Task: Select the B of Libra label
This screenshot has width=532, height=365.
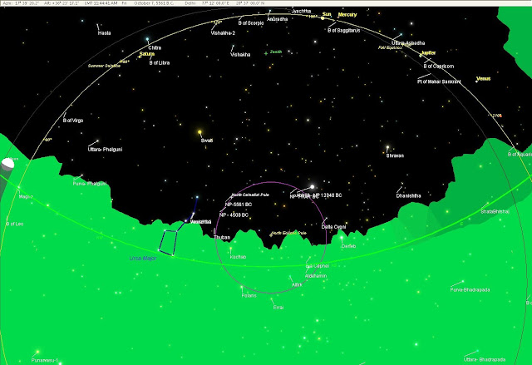Action: pos(160,62)
